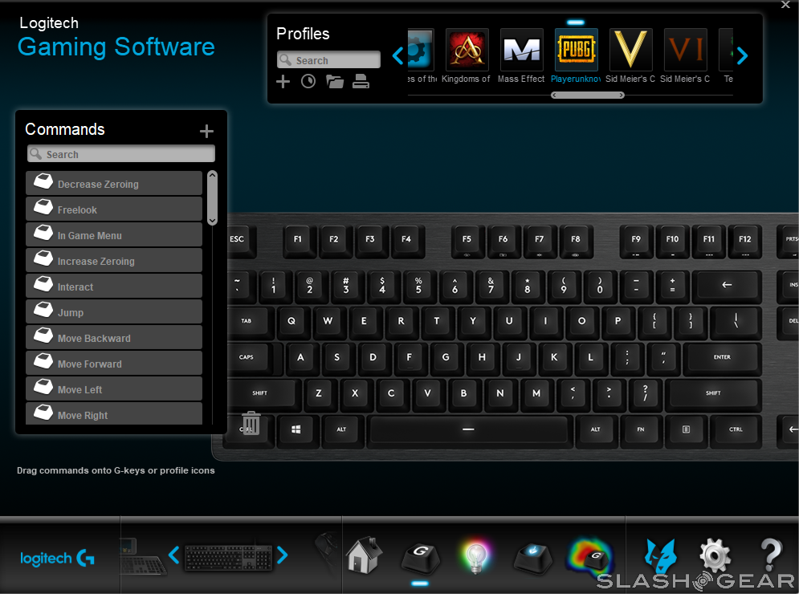Select the Sid Meier's Civilization V profile
The height and width of the screenshot is (594, 799).
(x=630, y=50)
